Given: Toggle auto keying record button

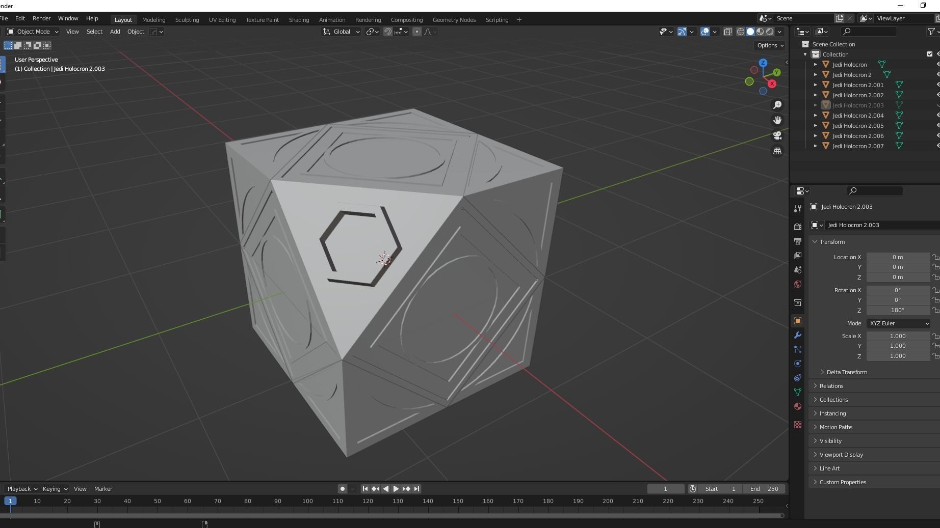Looking at the screenshot, I should 342,489.
